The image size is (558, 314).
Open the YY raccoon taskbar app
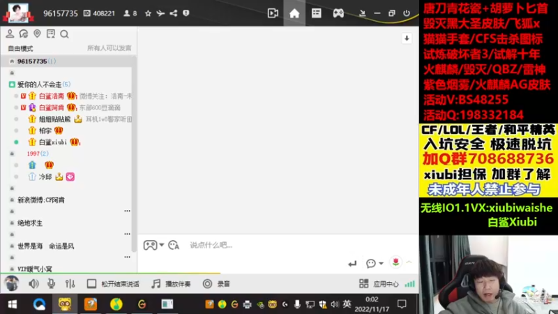point(65,304)
